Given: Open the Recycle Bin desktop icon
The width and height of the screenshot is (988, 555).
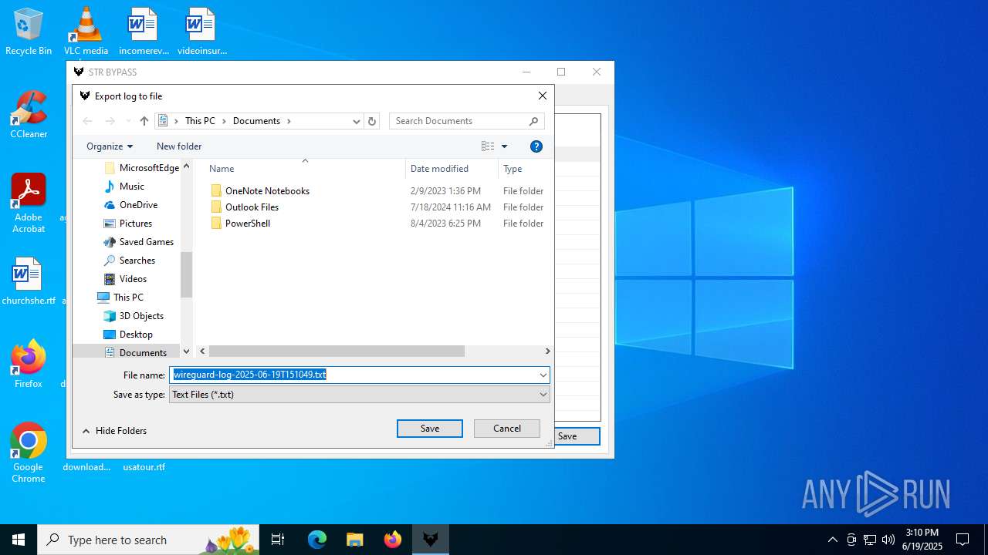Looking at the screenshot, I should pyautogui.click(x=29, y=32).
